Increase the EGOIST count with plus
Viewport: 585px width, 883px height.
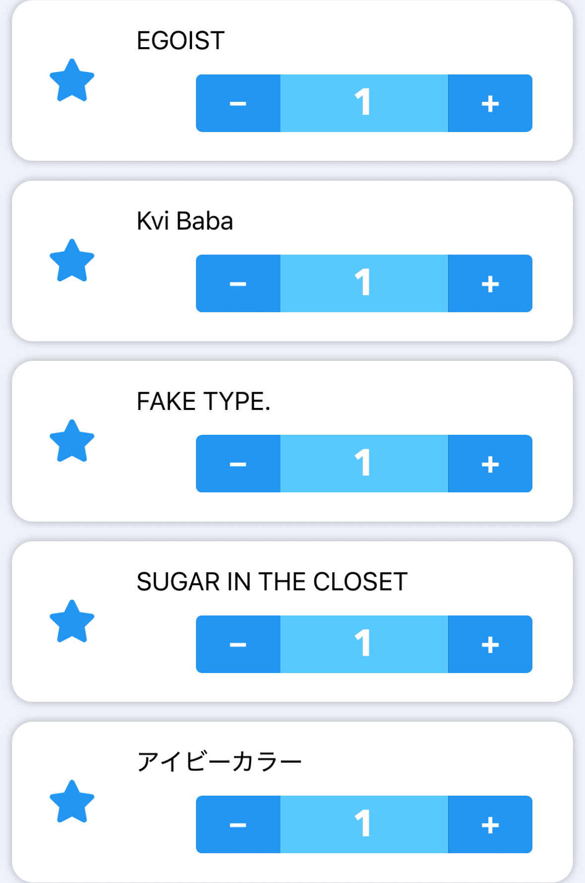click(490, 103)
